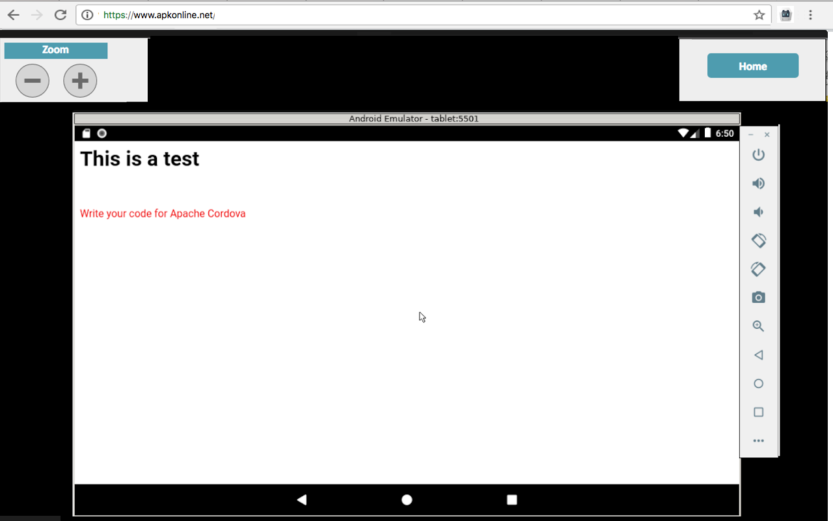View site information via the info icon
Image resolution: width=833 pixels, height=521 pixels.
point(87,15)
